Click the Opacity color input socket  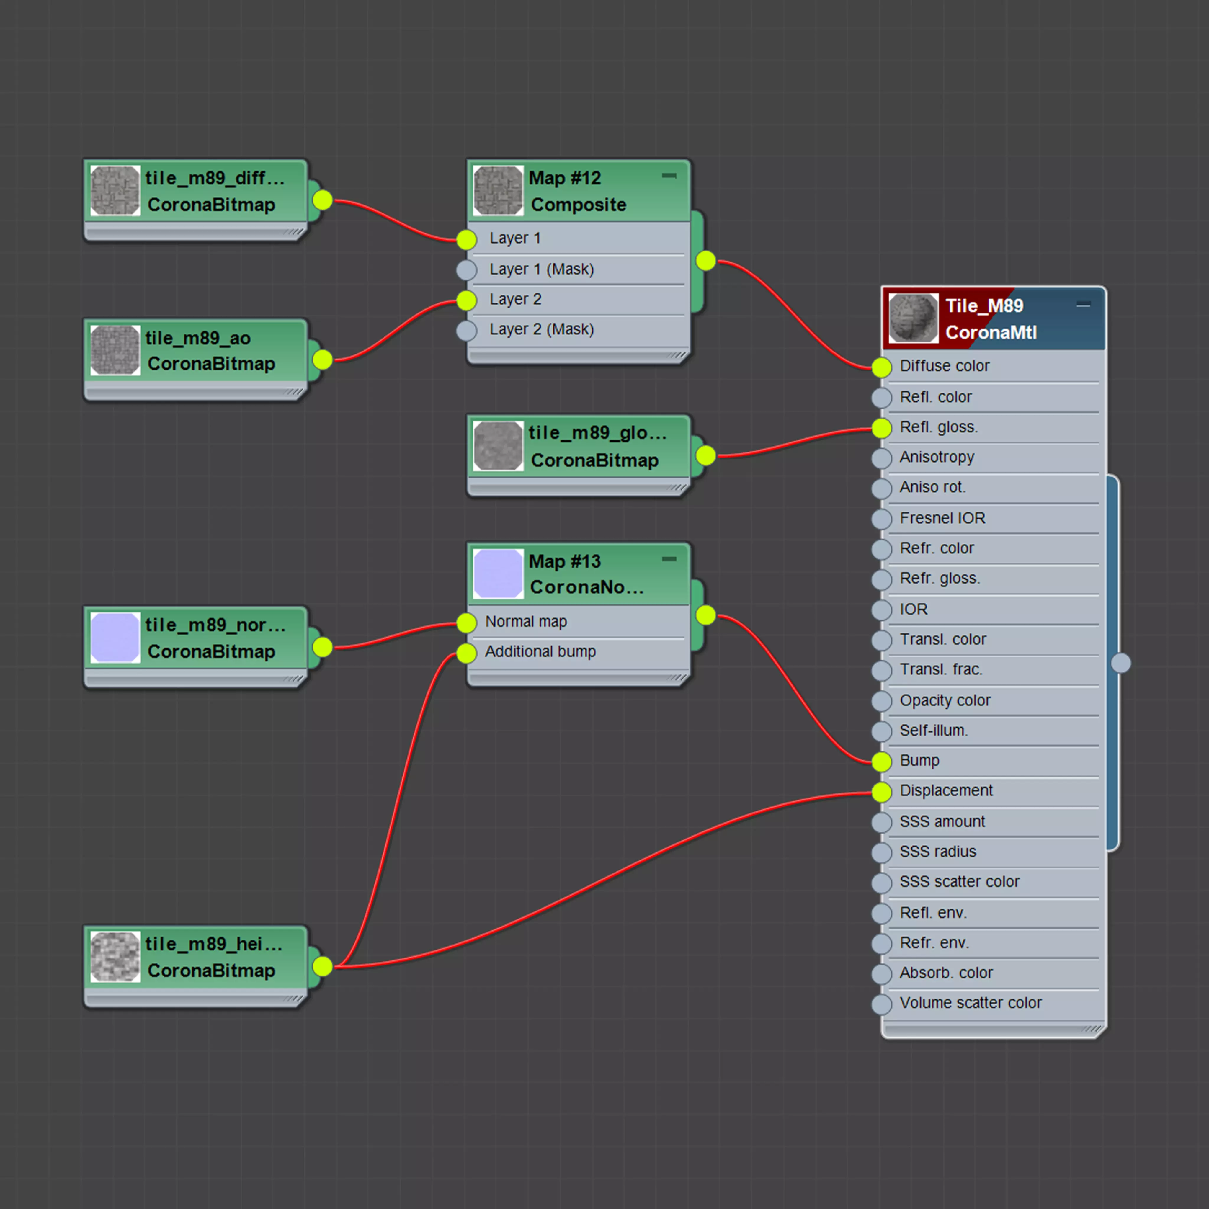[882, 701]
